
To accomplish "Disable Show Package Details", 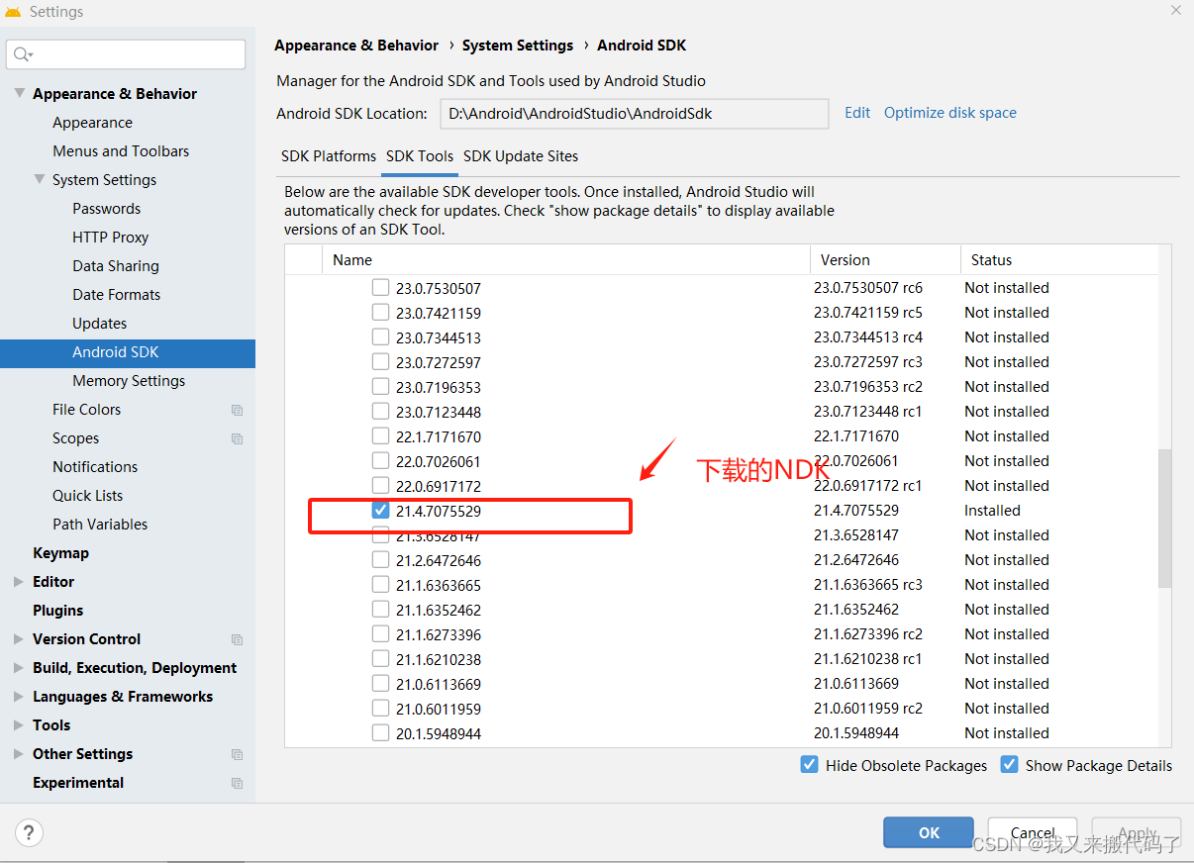I will [x=1009, y=764].
